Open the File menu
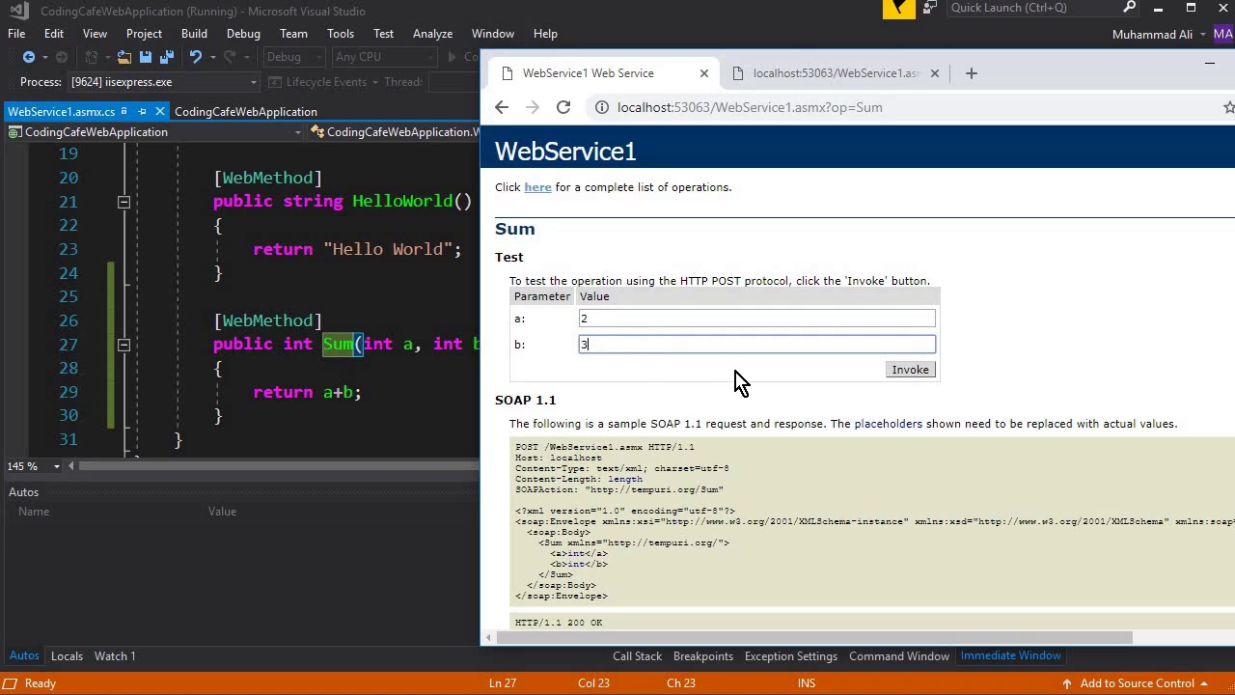The width and height of the screenshot is (1235, 695). tap(16, 34)
